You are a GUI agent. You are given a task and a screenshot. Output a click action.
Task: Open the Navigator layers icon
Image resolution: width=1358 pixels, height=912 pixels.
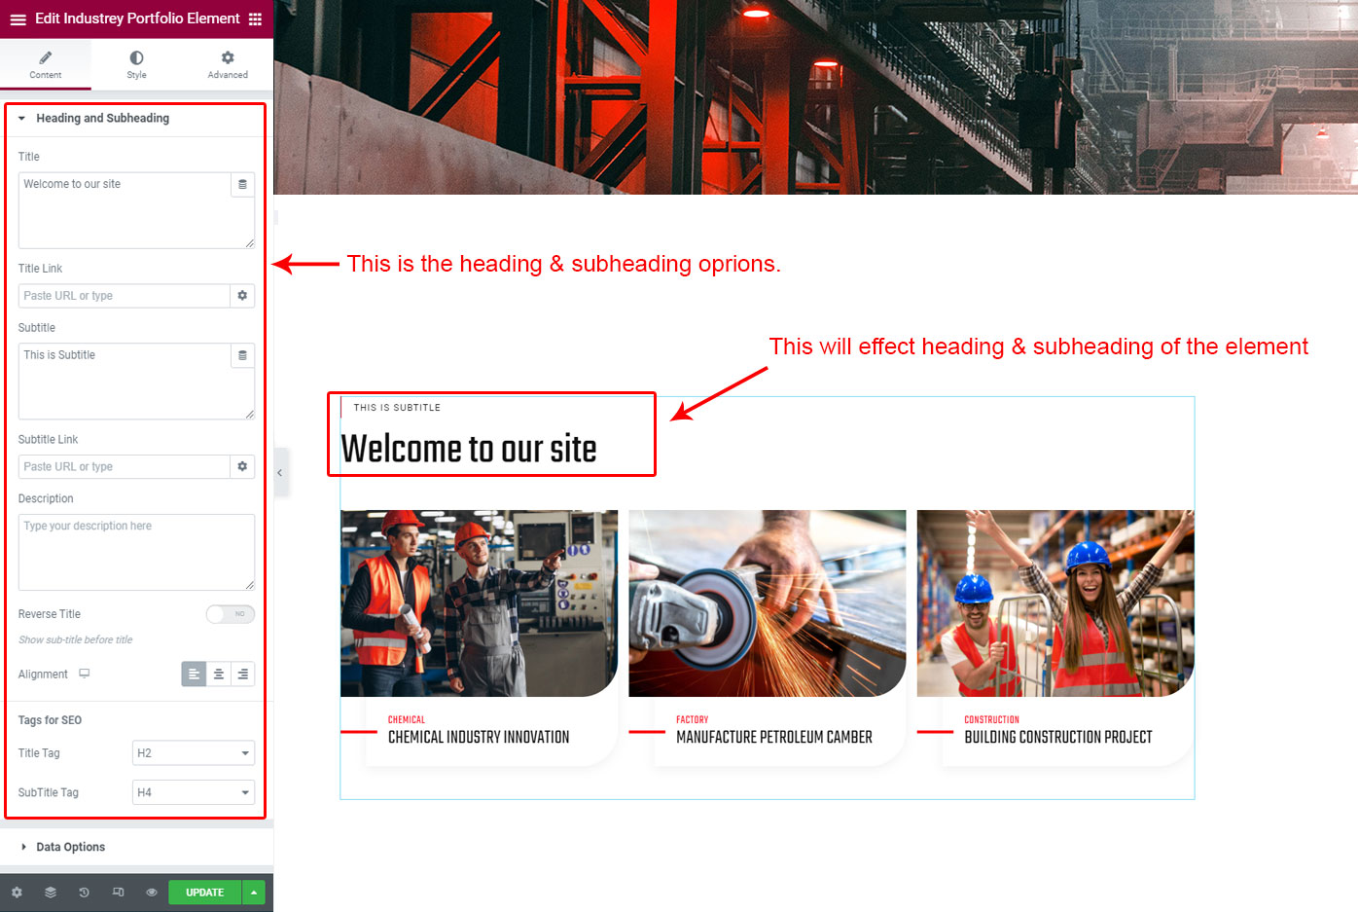point(51,893)
